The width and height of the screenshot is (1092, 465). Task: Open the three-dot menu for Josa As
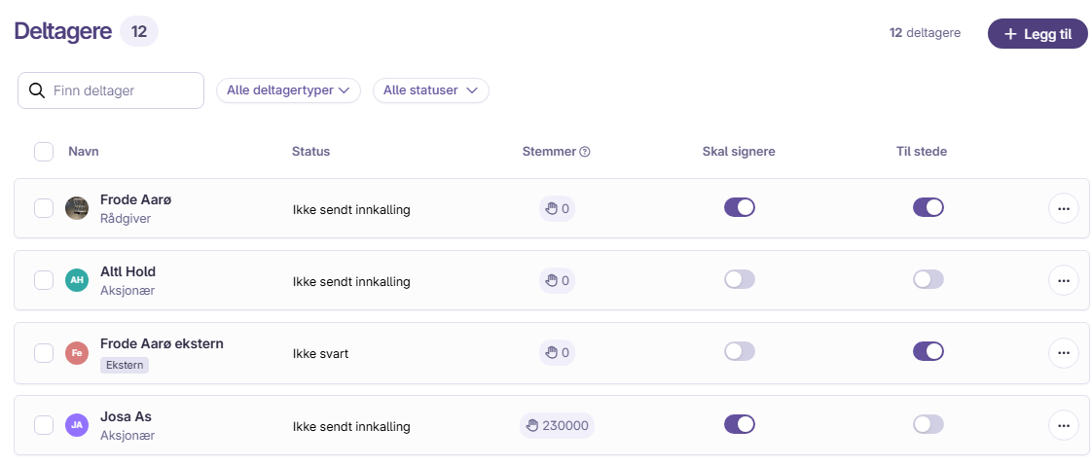[1063, 425]
